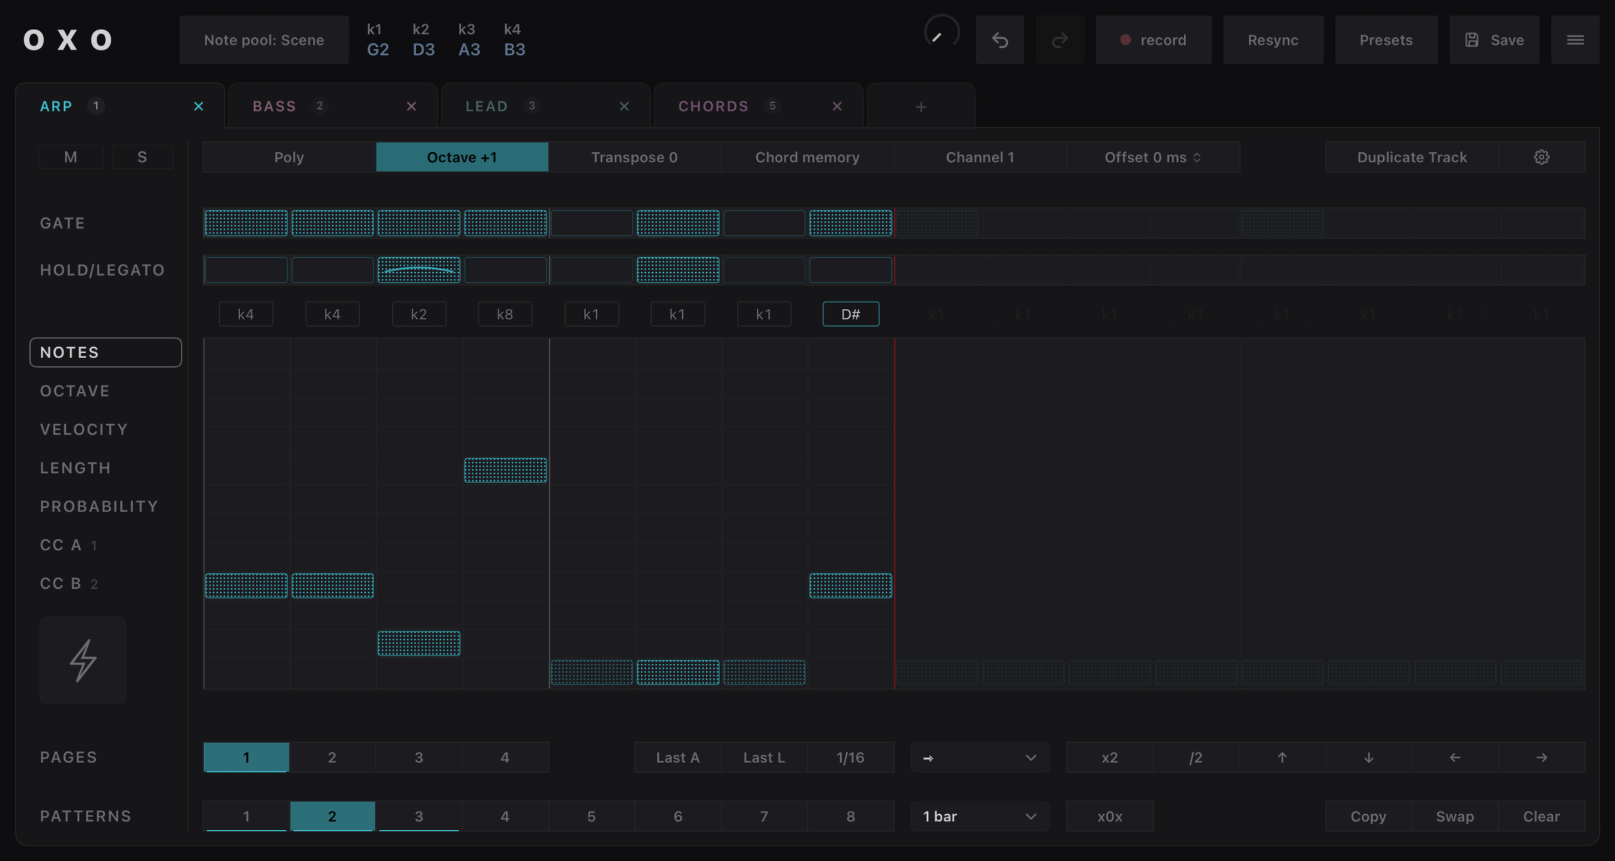The image size is (1615, 861).
Task: Click the redo arrow icon
Action: [x=1059, y=40]
